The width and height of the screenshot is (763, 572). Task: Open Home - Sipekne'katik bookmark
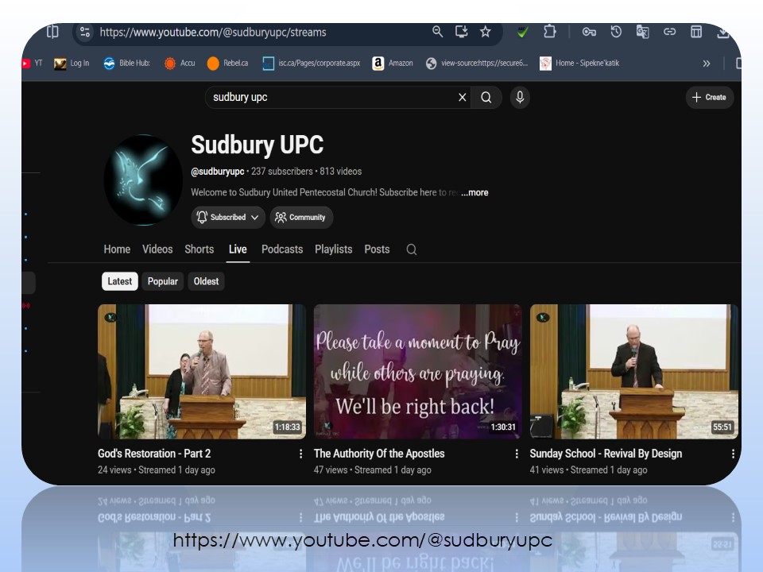click(x=579, y=64)
